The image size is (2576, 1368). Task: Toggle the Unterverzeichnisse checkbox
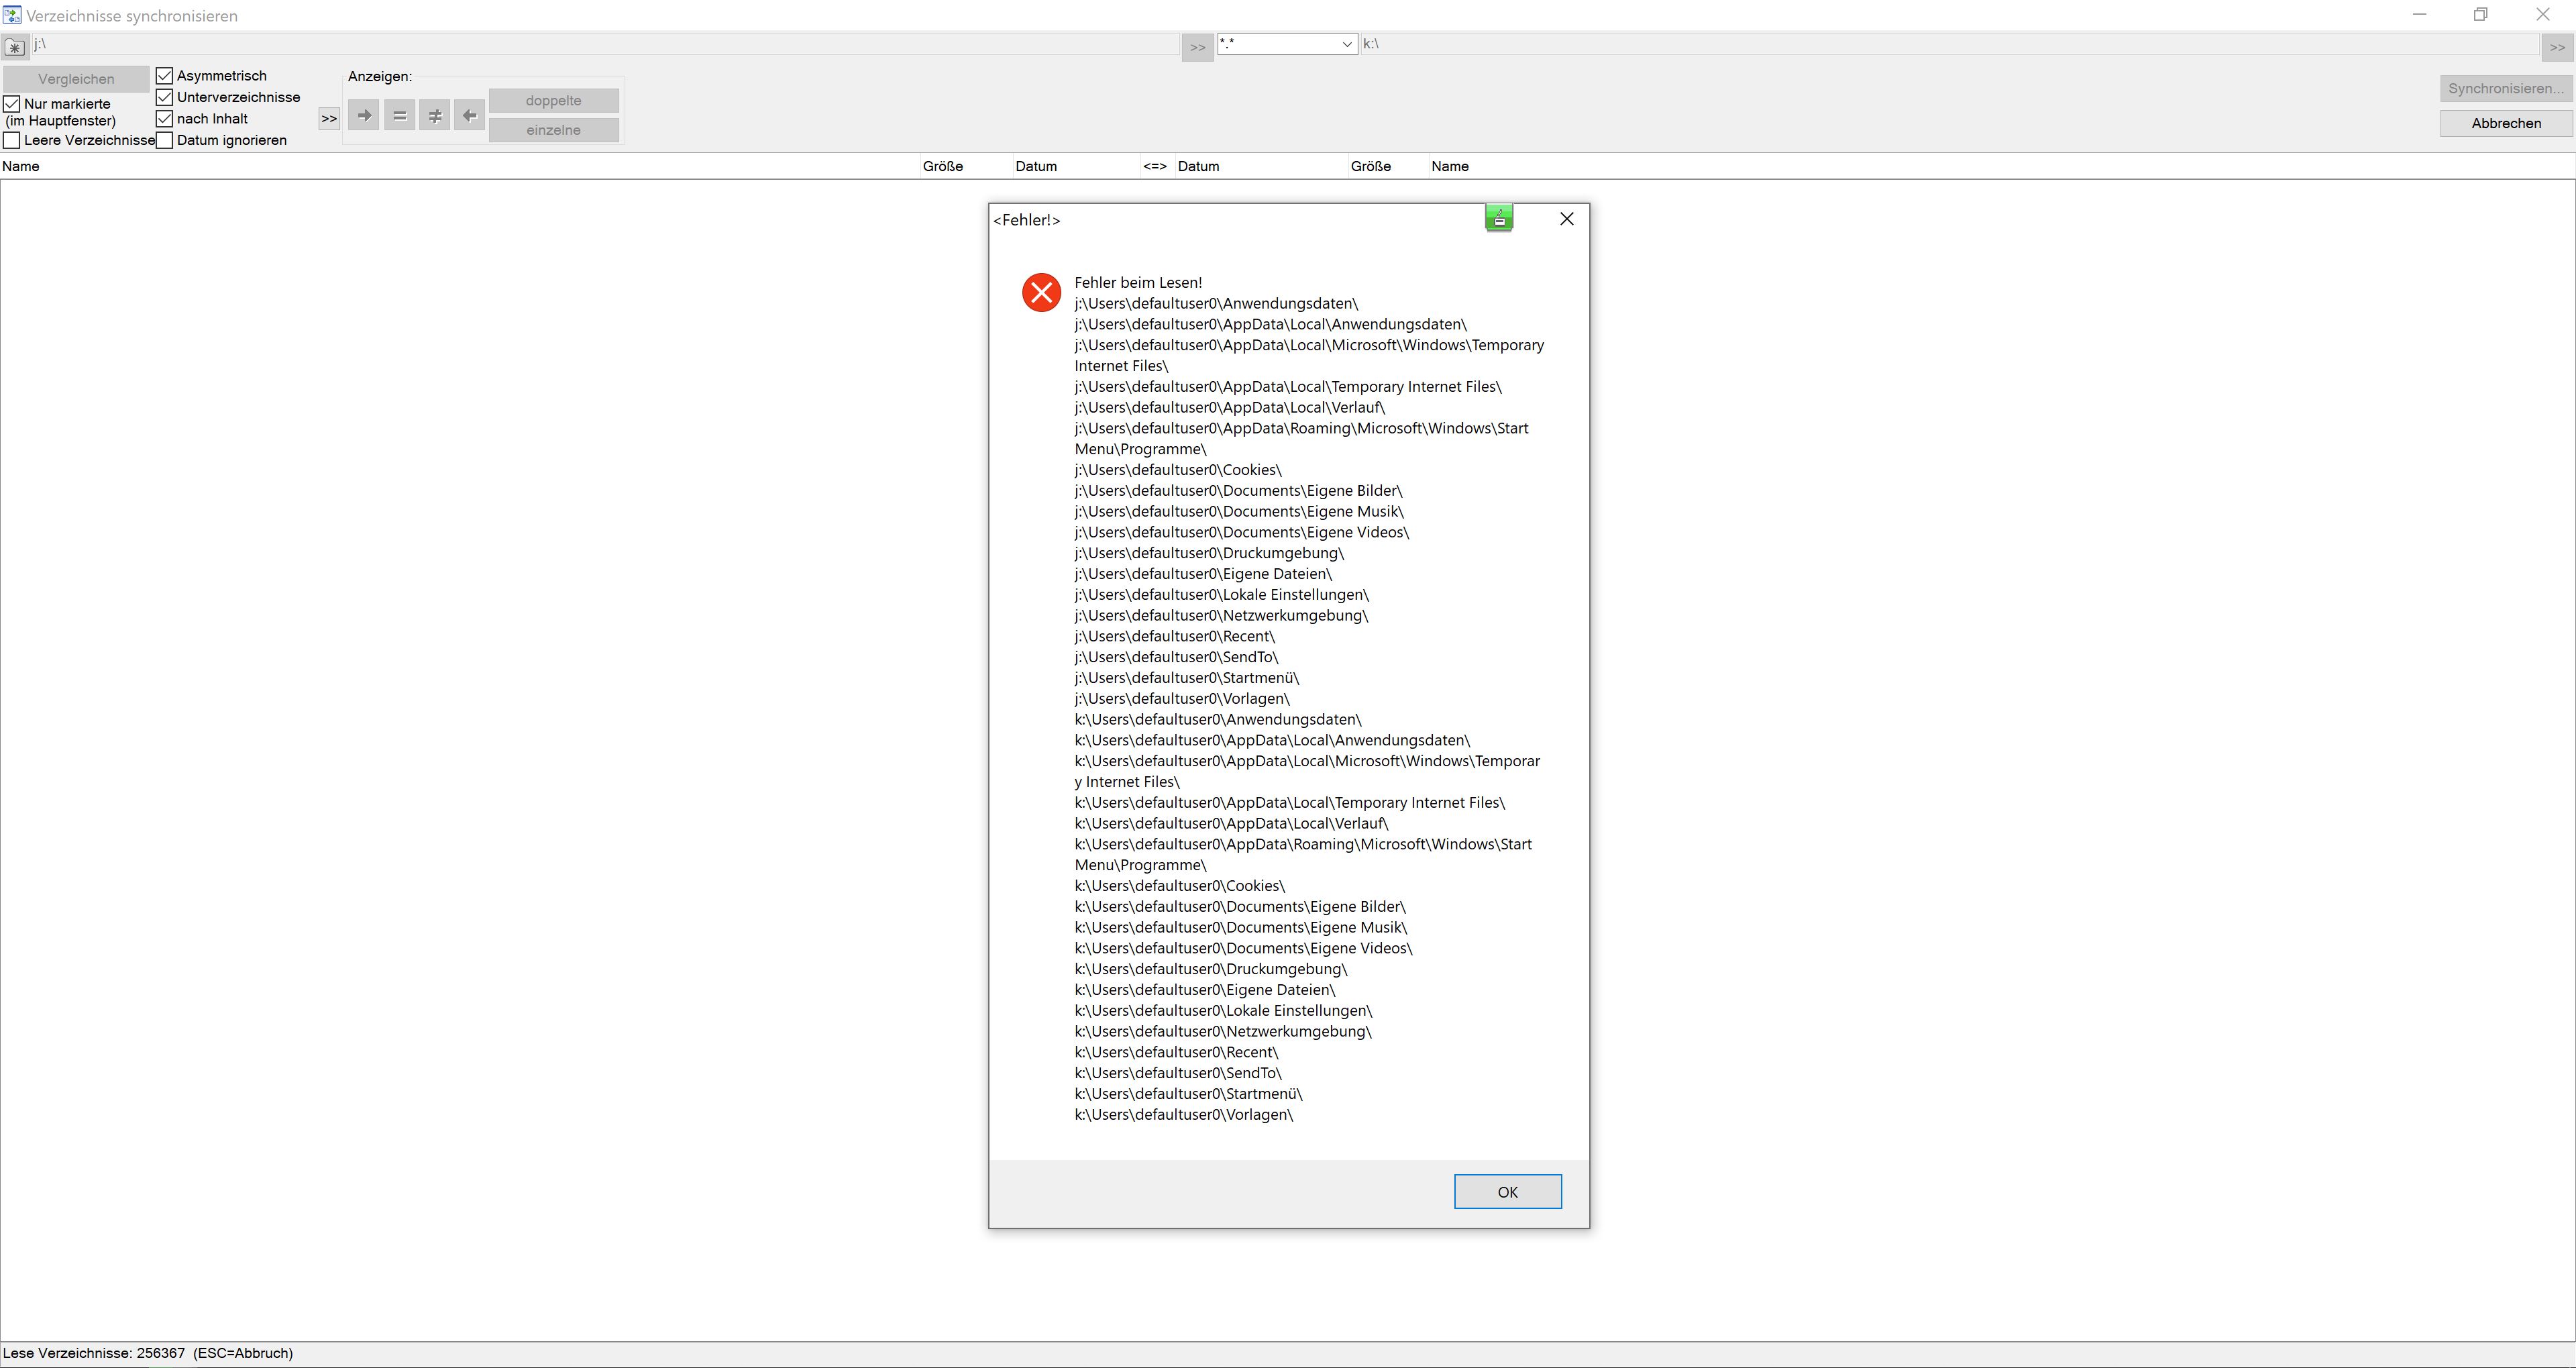(165, 97)
